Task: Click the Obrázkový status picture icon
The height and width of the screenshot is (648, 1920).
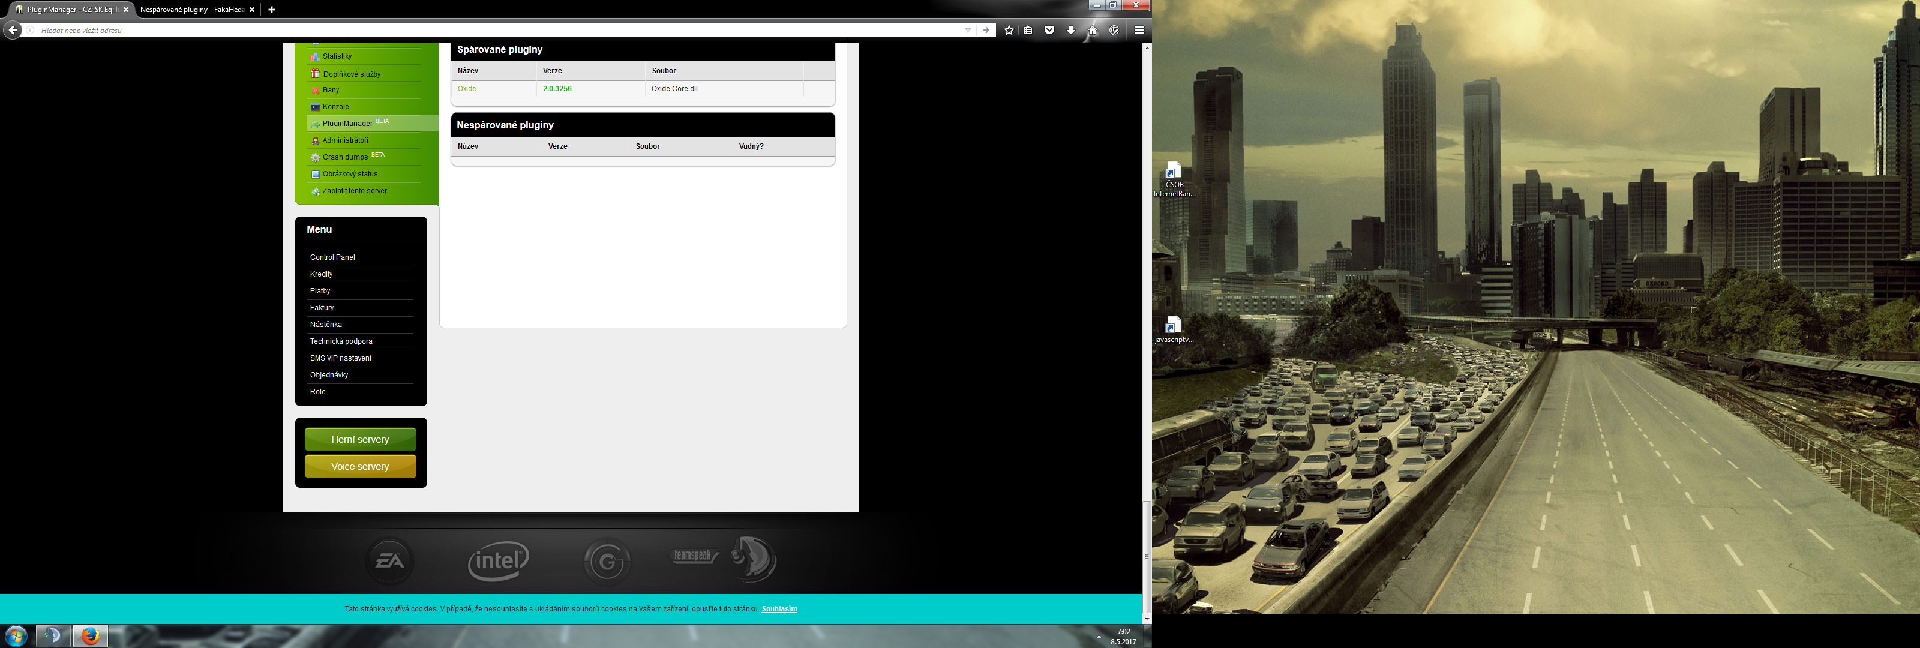Action: tap(315, 175)
